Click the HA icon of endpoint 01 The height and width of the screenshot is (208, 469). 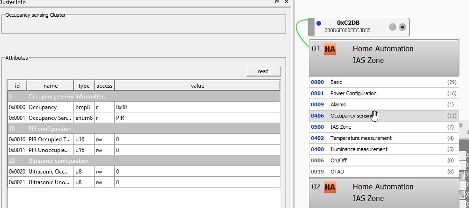click(330, 49)
